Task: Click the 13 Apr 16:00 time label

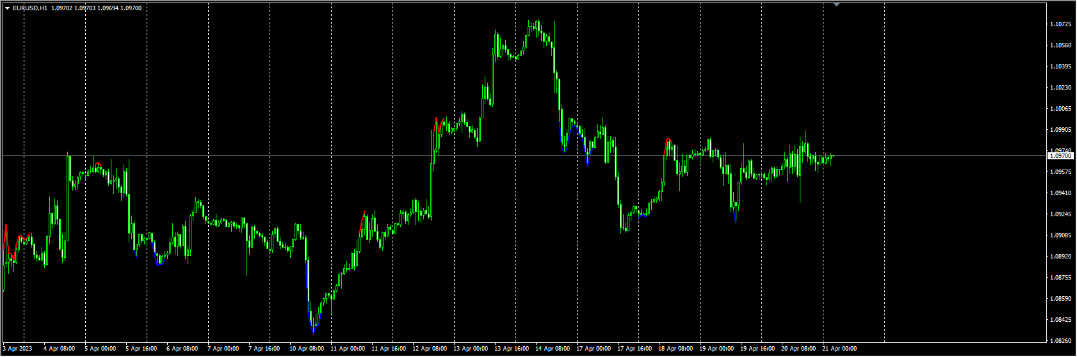Action: coord(512,349)
